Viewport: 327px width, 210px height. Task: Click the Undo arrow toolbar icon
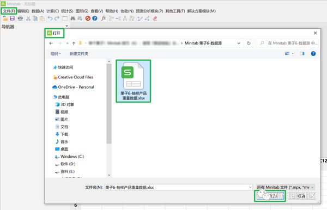point(50,18)
